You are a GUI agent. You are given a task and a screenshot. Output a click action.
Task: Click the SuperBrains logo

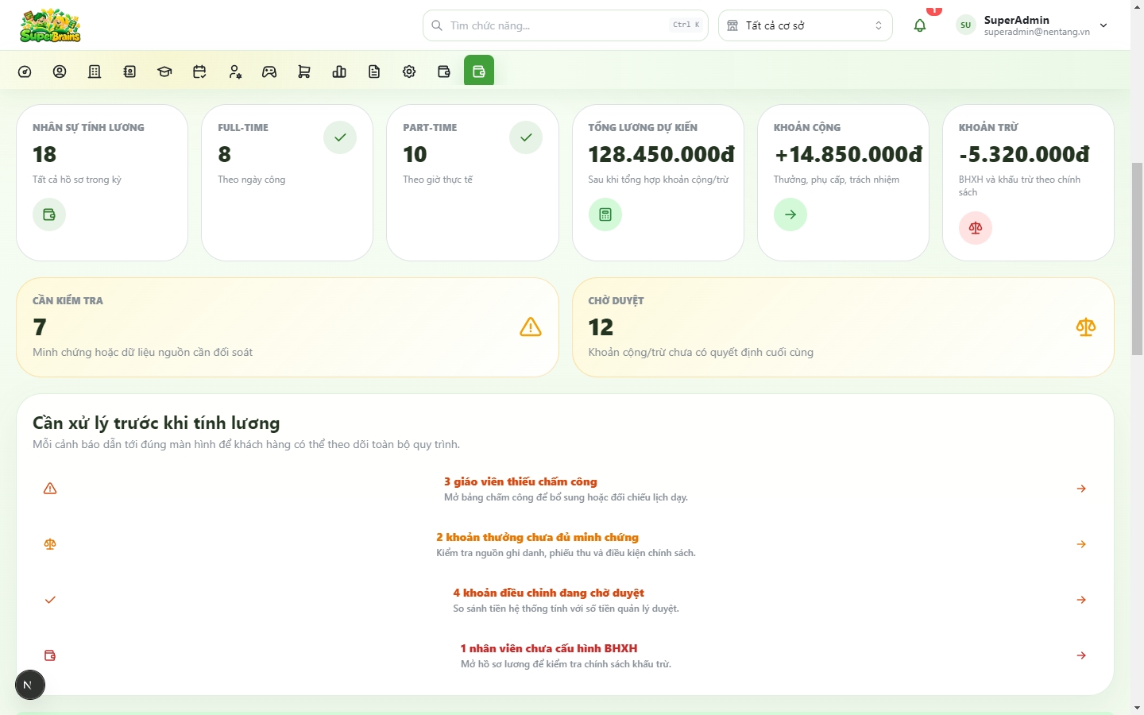click(x=50, y=25)
